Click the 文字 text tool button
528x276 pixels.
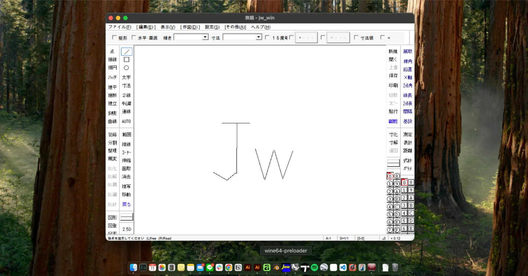[x=126, y=77]
